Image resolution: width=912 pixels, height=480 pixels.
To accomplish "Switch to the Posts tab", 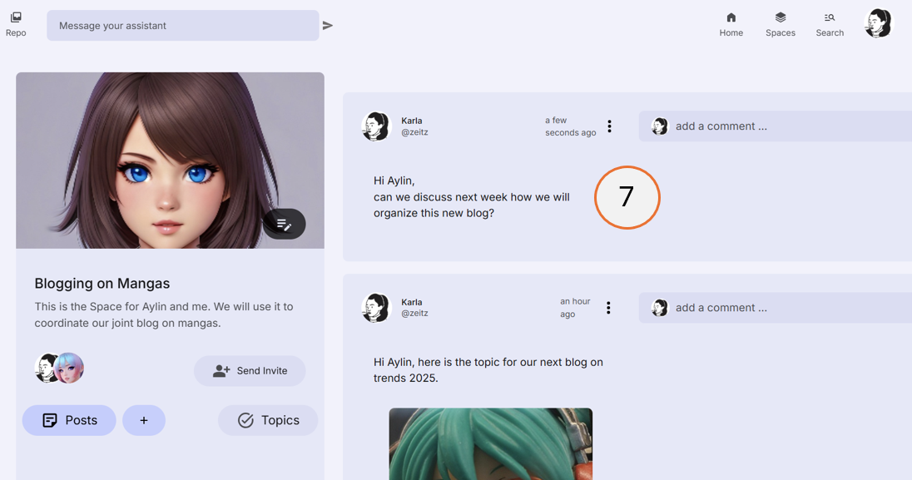I will pos(69,420).
